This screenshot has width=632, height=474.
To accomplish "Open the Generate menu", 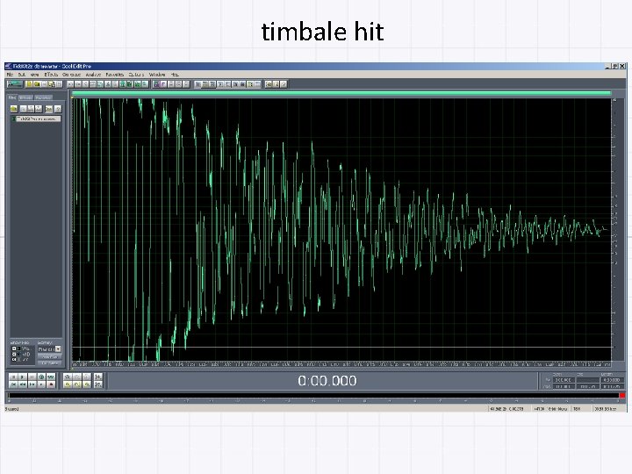I will 71,75.
